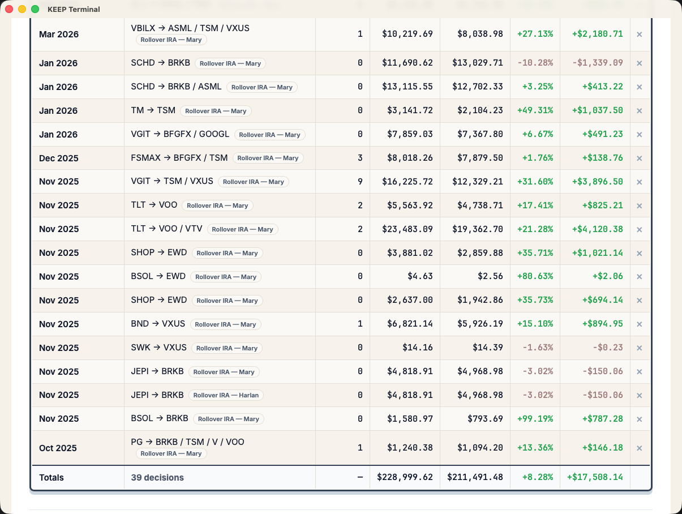
Task: Click account tag beside FSMAX → BFGFX / TSM
Action: coord(268,158)
